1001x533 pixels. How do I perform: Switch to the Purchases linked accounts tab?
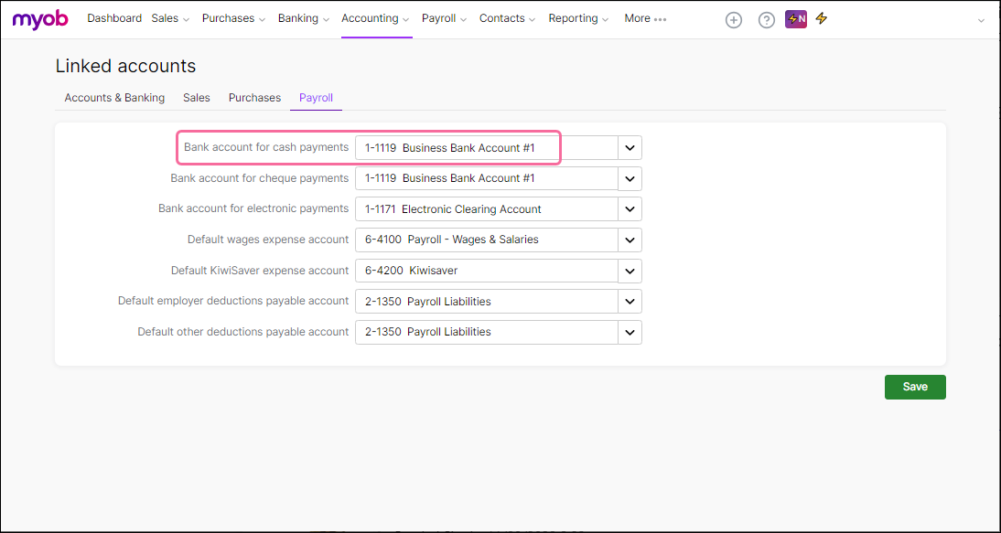254,98
